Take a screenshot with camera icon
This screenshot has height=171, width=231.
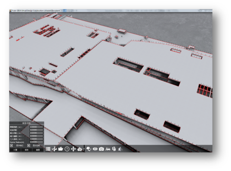pos(101,149)
